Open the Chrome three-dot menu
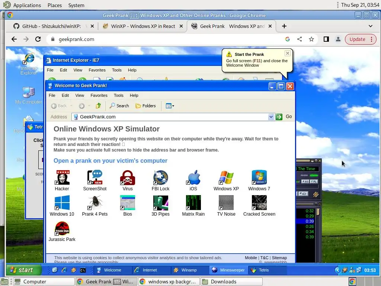The height and width of the screenshot is (286, 381). [372, 39]
